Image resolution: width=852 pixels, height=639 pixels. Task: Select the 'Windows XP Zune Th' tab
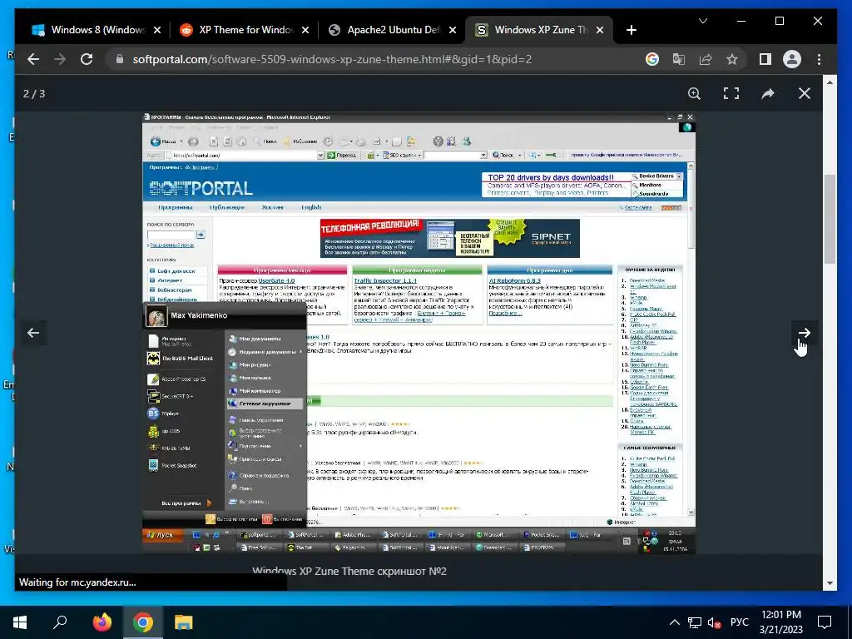539,30
